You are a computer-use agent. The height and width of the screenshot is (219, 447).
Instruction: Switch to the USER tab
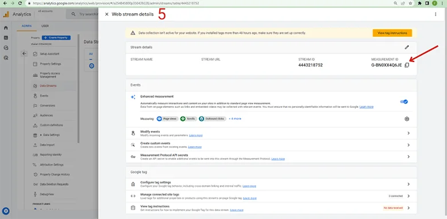(45, 26)
